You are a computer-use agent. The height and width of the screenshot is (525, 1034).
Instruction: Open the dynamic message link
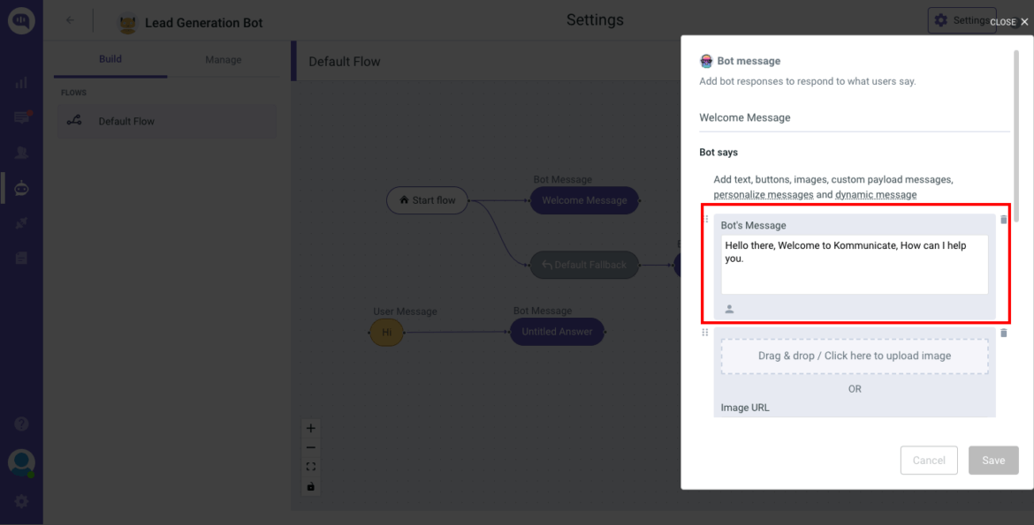[876, 194]
